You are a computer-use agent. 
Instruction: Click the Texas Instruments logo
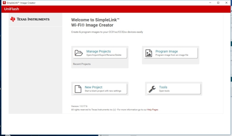[30, 19]
